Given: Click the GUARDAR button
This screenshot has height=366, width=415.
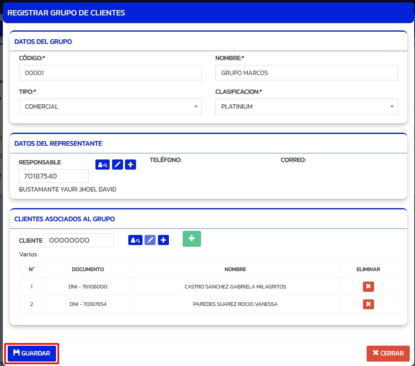Looking at the screenshot, I should [32, 353].
